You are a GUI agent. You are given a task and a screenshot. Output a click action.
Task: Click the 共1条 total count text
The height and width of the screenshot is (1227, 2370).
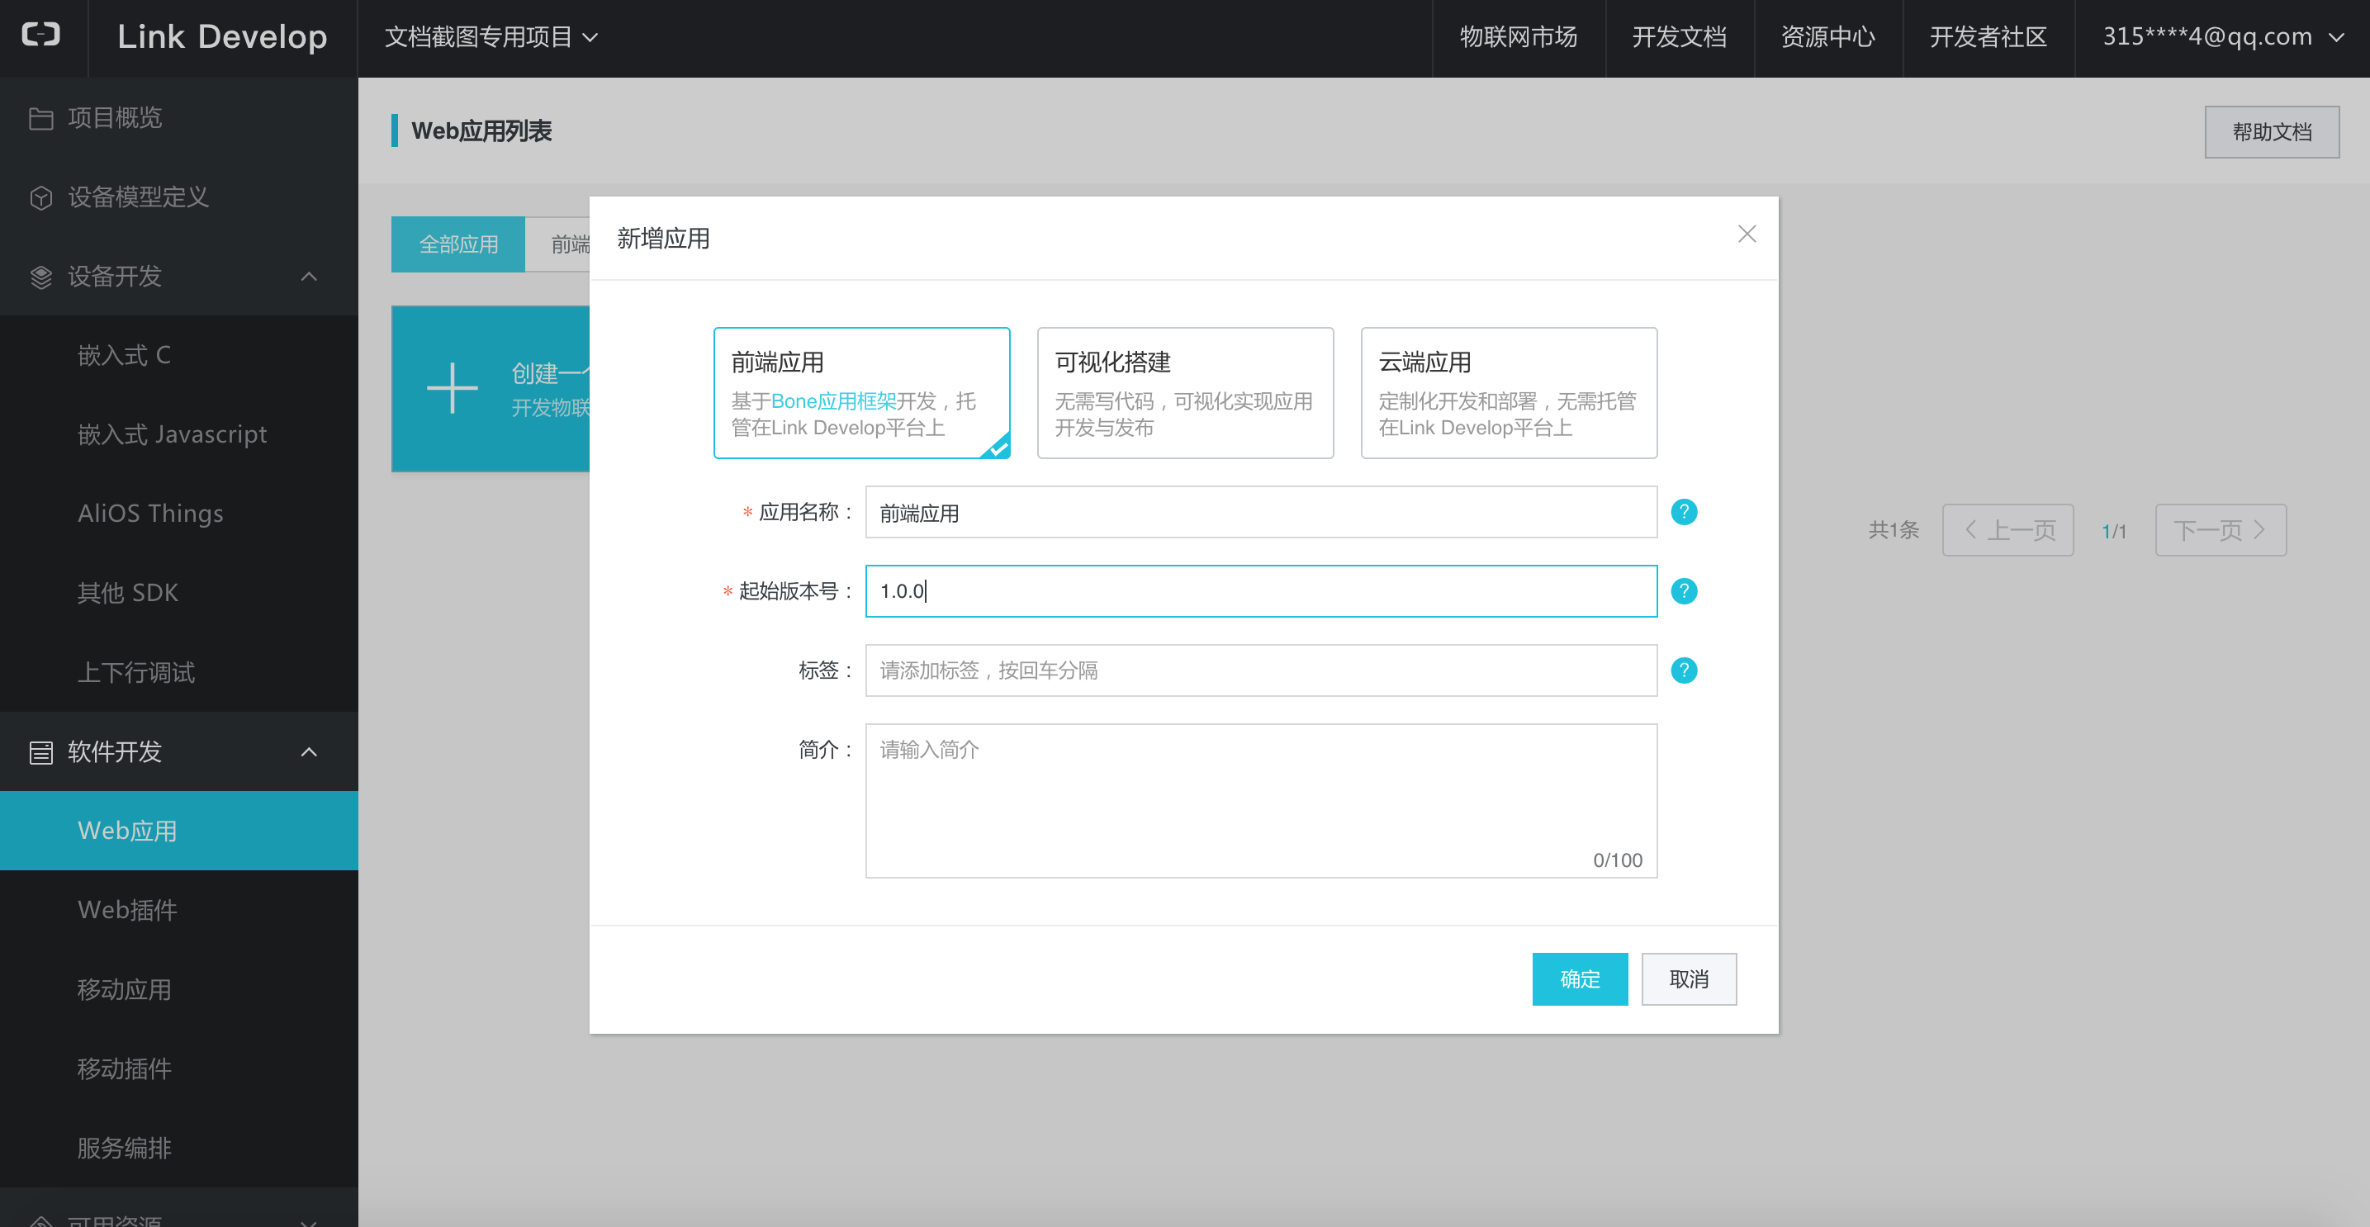tap(1894, 530)
